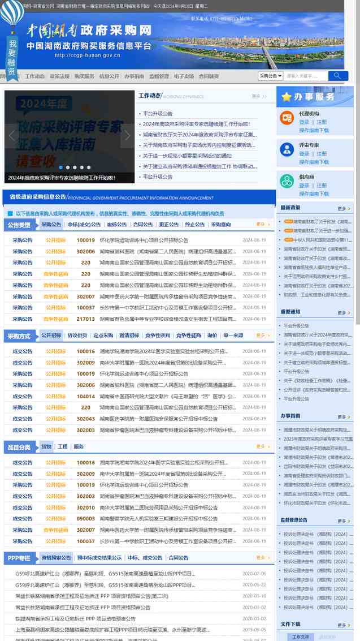The height and width of the screenshot is (641, 360).
Task: Click the 工作文件 button under 文件下载
Action: [301, 637]
